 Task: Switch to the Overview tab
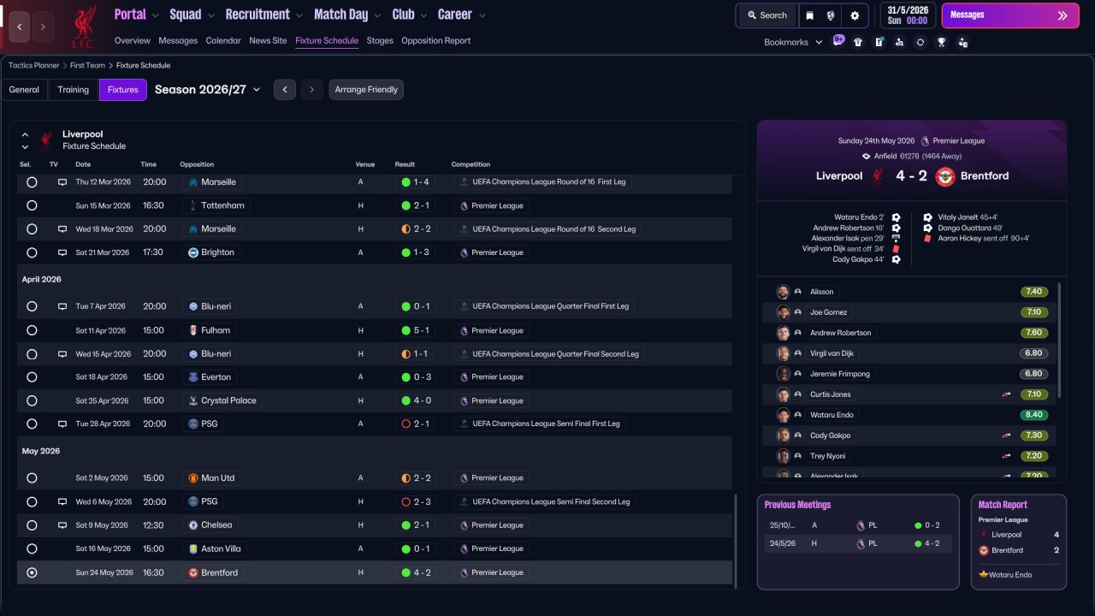132,40
